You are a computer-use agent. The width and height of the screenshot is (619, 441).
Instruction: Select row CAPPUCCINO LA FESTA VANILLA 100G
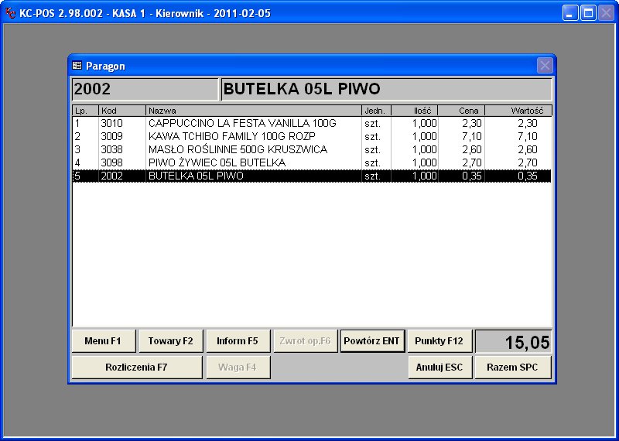click(312, 124)
